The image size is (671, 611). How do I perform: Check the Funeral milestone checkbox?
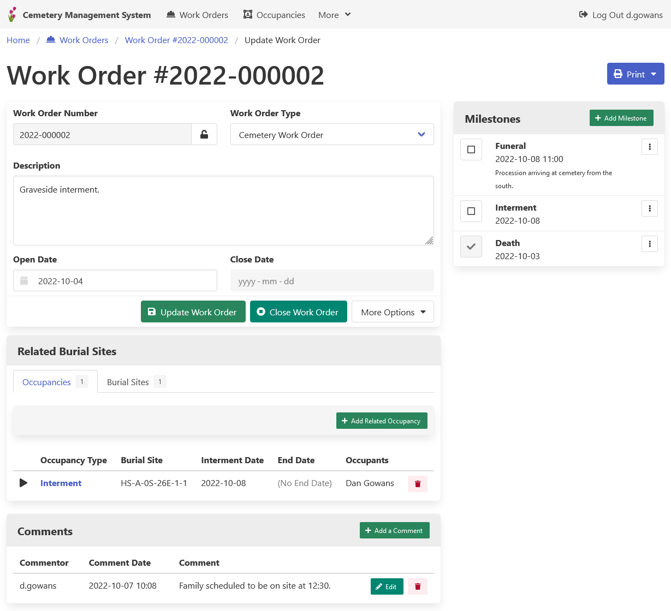471,149
